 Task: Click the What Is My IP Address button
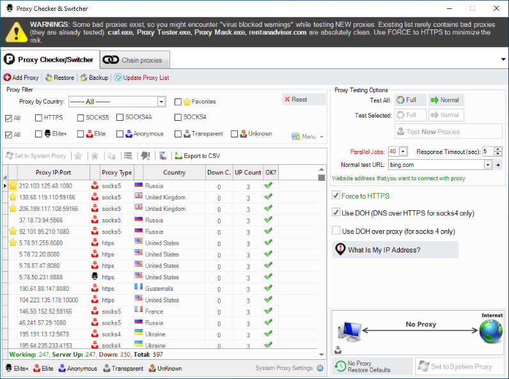395,249
